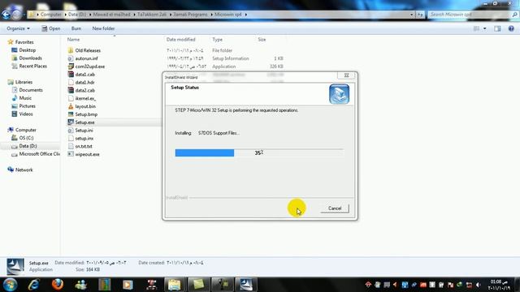Sort files by the Size column
Screen dimensions: 520x292
click(262, 40)
